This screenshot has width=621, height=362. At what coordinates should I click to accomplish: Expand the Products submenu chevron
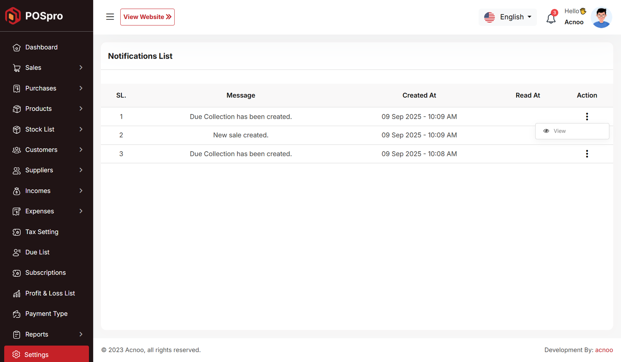pyautogui.click(x=81, y=109)
